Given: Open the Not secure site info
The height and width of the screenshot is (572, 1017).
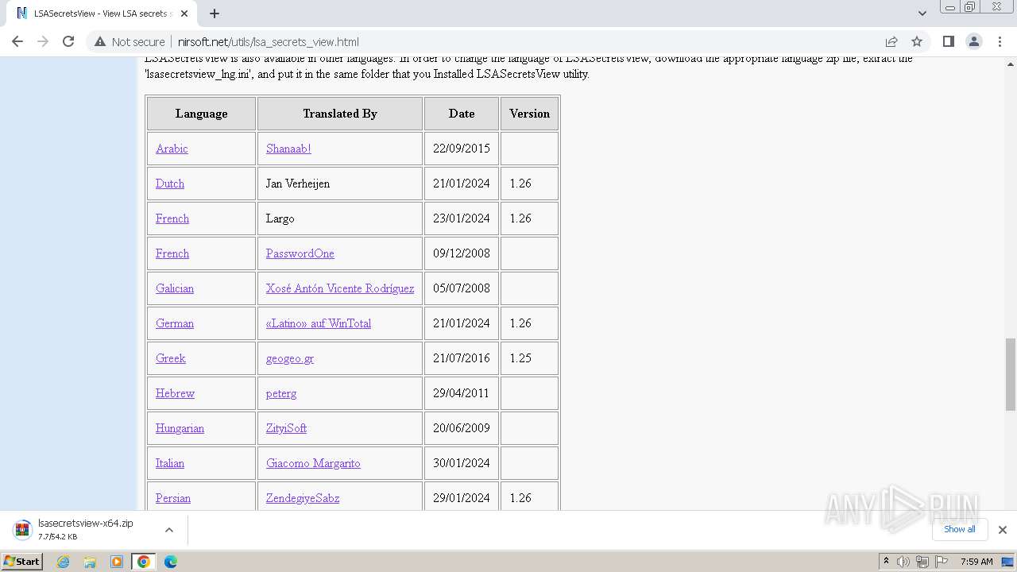Looking at the screenshot, I should coord(130,42).
